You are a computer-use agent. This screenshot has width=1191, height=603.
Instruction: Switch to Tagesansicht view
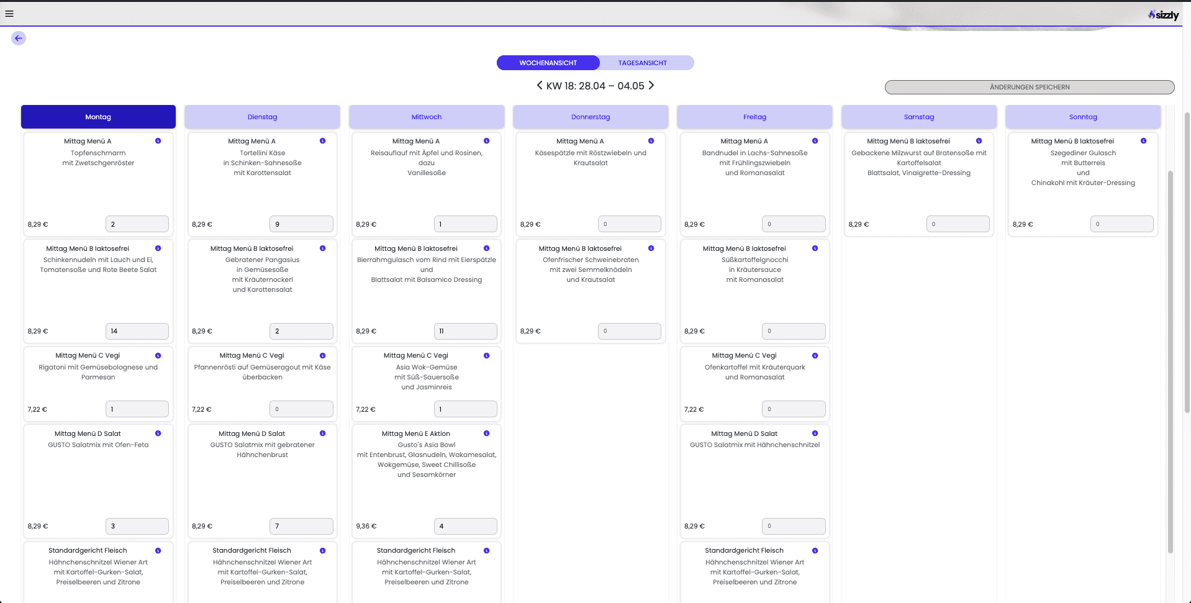coord(643,63)
